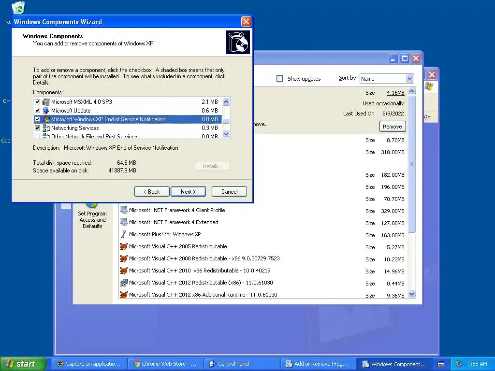Switch to Capture an application taskbar item
This screenshot has height=371, width=495.
point(89,364)
